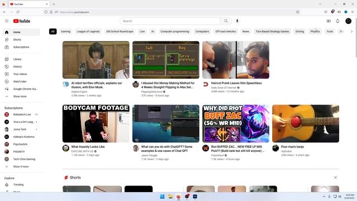Go to Home in sidebar
The height and width of the screenshot is (201, 357).
(x=21, y=32)
